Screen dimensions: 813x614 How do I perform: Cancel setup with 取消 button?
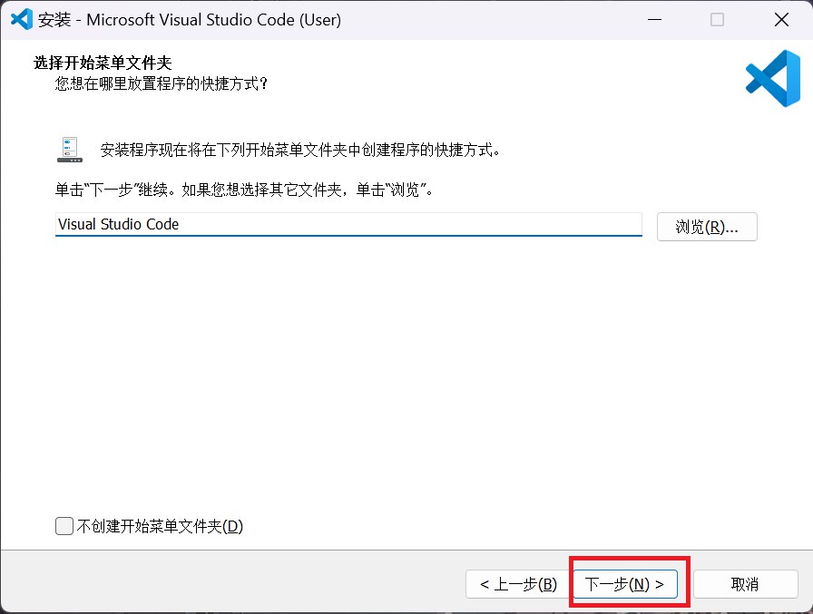pos(745,584)
